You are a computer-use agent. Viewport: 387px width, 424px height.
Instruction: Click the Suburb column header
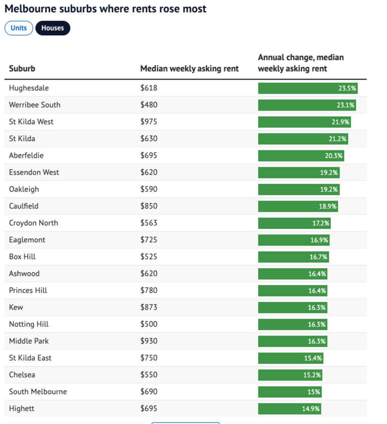(22, 68)
